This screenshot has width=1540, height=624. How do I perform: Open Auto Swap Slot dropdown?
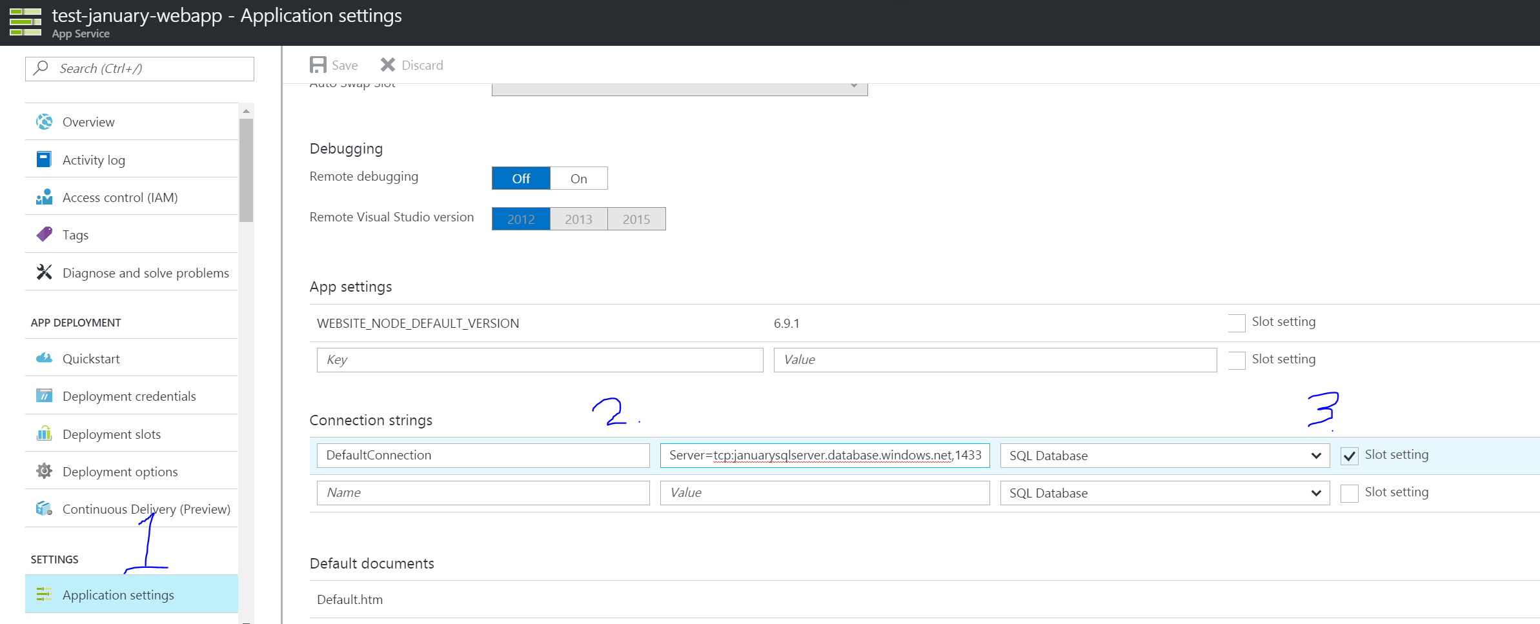click(x=680, y=89)
